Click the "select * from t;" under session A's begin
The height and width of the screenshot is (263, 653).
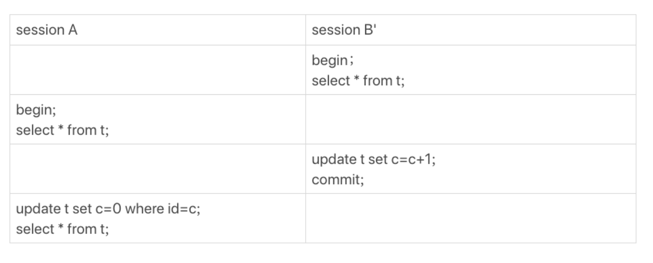click(62, 131)
